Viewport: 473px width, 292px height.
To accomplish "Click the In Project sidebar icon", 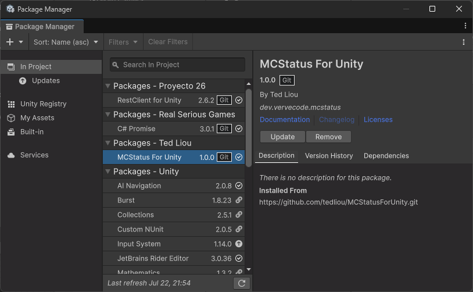I will pyautogui.click(x=11, y=67).
